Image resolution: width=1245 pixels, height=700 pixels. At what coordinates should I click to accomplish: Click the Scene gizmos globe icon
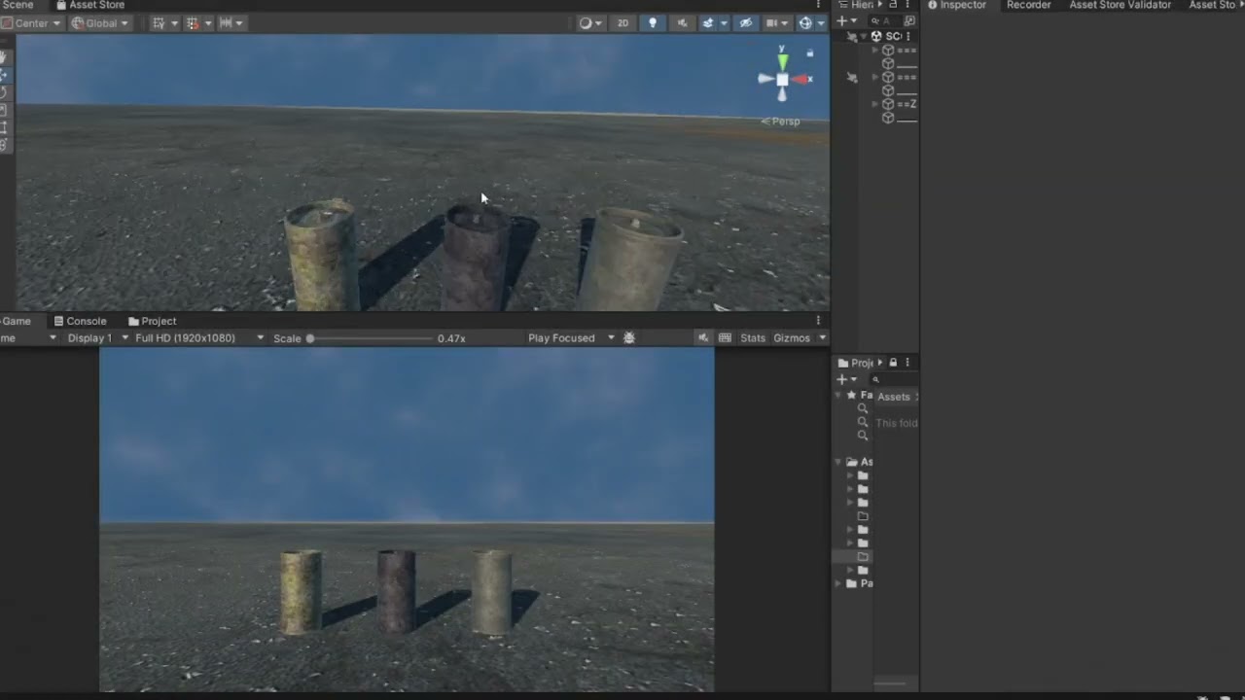(x=805, y=23)
